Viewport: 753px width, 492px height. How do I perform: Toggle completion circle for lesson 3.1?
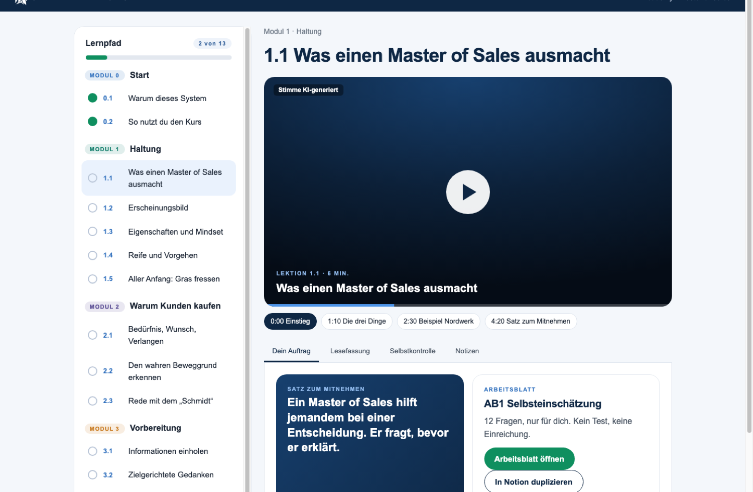pyautogui.click(x=92, y=451)
